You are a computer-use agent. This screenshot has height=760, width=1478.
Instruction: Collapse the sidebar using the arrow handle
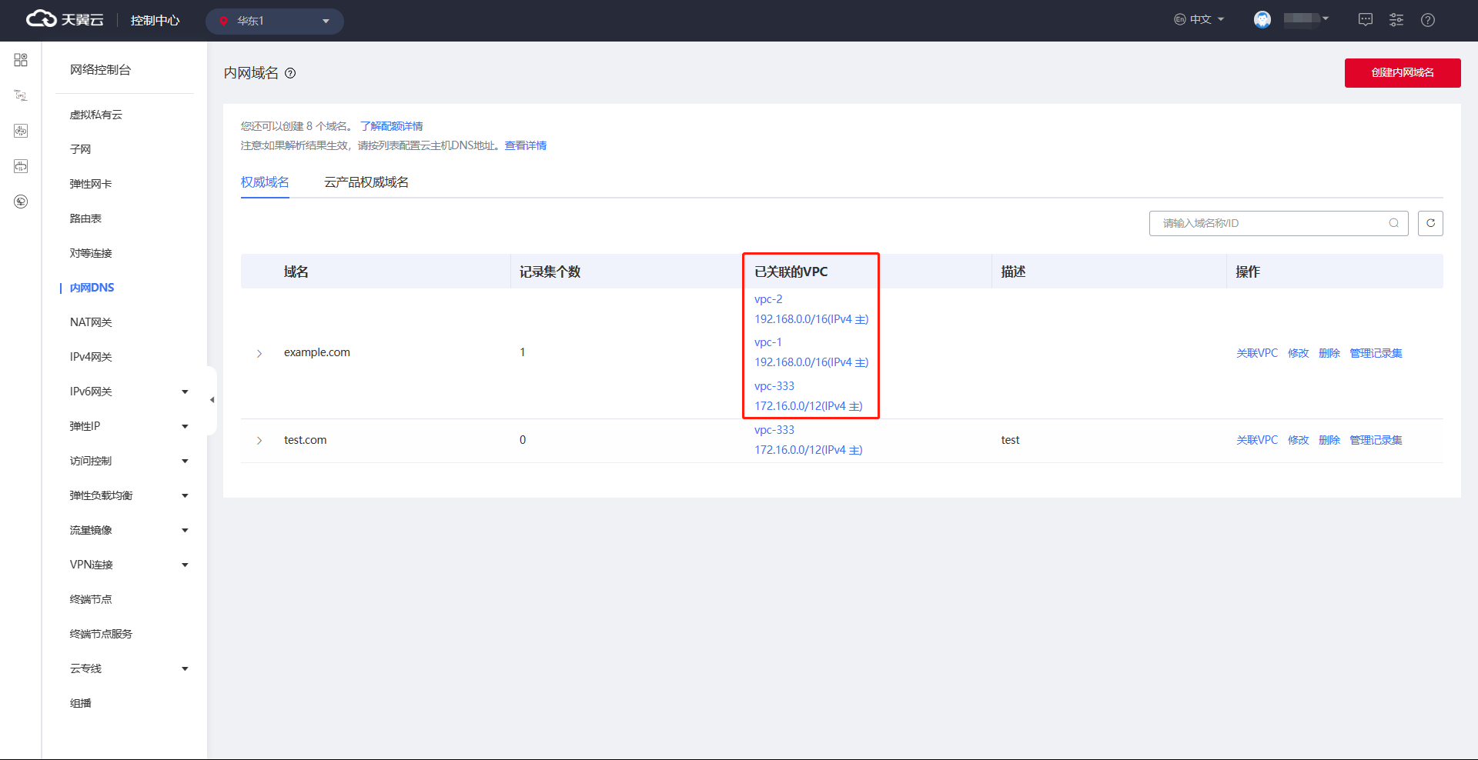click(x=212, y=400)
